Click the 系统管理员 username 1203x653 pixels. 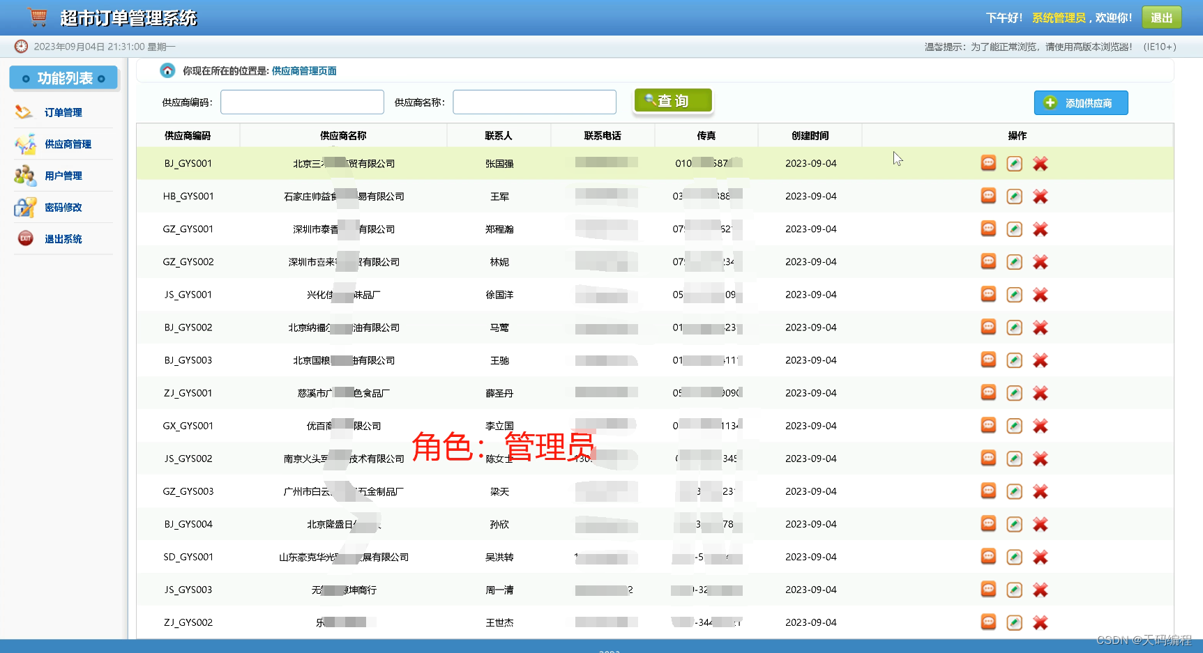point(1059,18)
